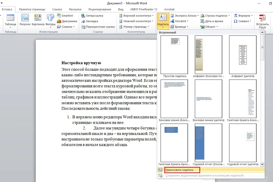Select the Газетная бумага-боковая template
273x182 pixels.
[x=243, y=101]
